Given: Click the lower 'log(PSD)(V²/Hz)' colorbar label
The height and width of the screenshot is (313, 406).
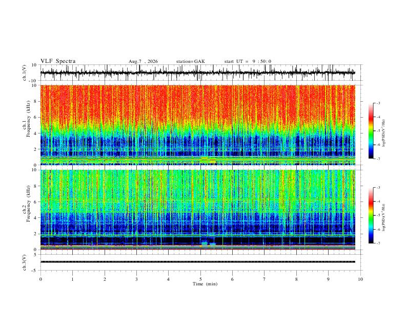Looking at the screenshot, I should point(383,218).
